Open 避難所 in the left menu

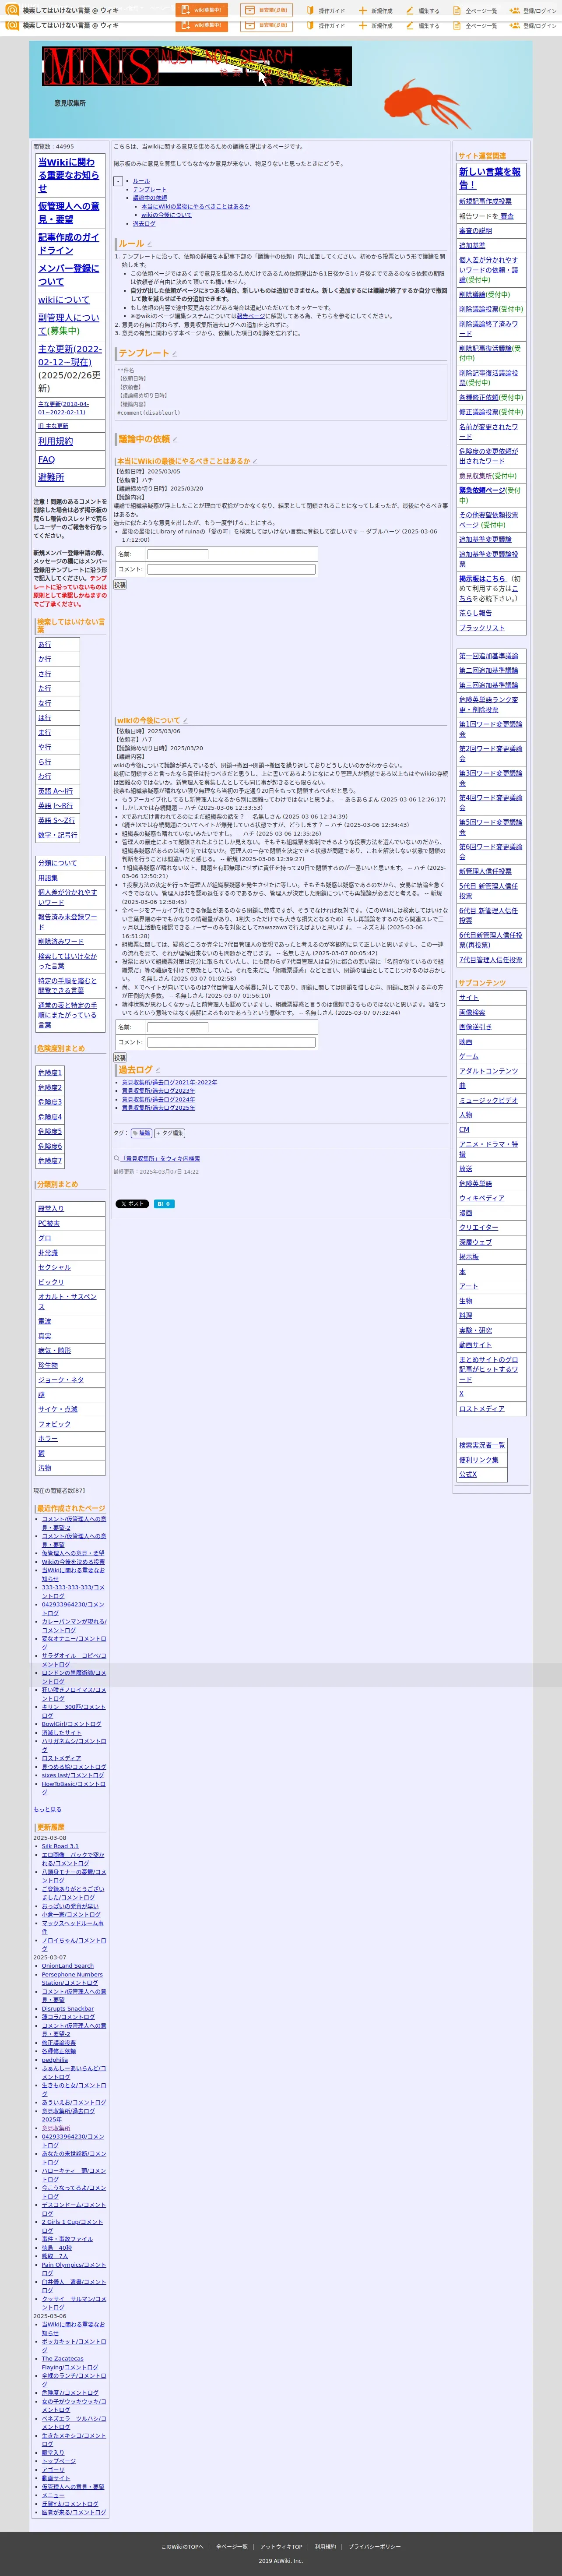tap(51, 478)
